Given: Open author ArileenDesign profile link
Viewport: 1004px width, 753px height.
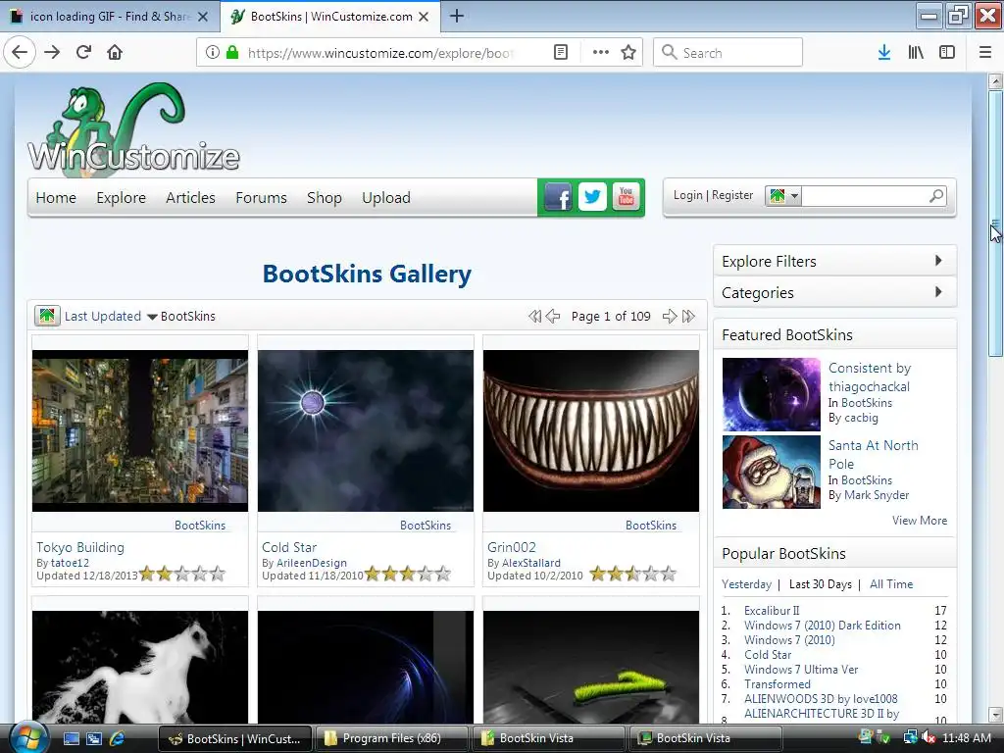Looking at the screenshot, I should tap(311, 563).
